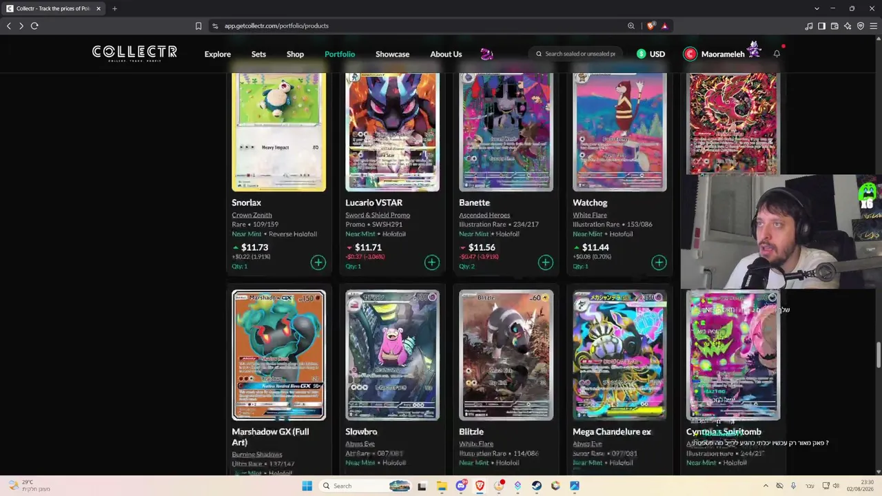Click the purple Pokémon icon beside About Us
This screenshot has width=882, height=496.
point(486,54)
